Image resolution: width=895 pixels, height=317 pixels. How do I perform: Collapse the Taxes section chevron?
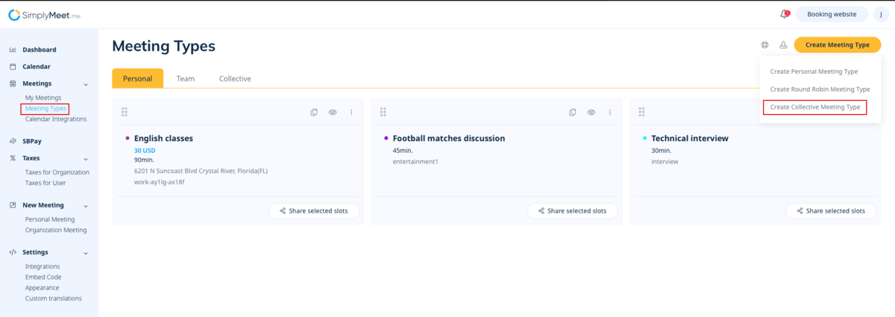[x=86, y=158]
